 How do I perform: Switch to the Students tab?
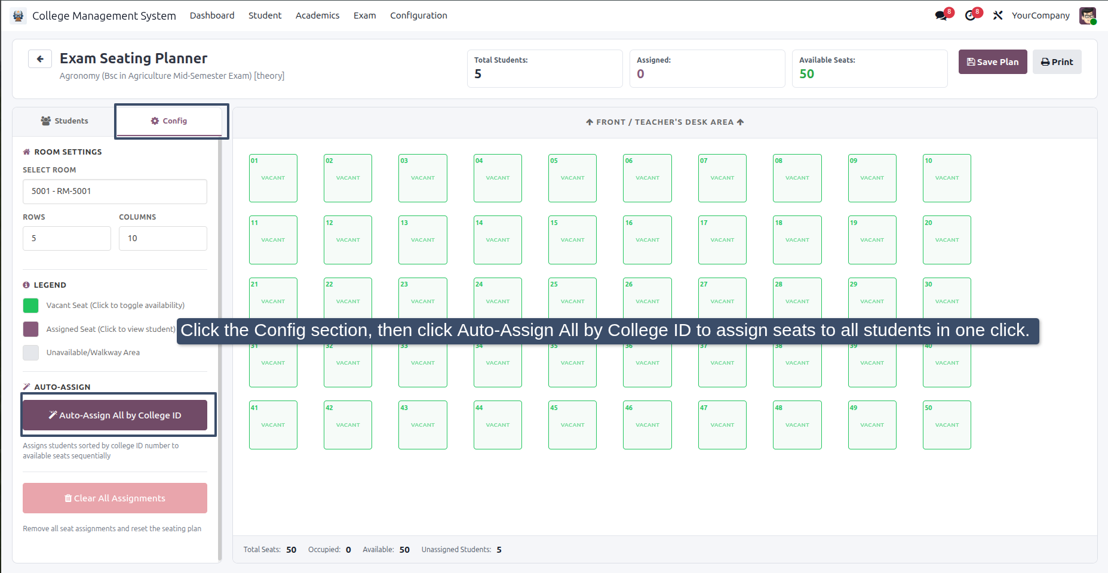tap(65, 121)
